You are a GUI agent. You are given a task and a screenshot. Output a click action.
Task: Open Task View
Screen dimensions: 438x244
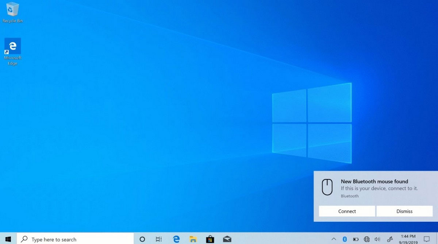point(158,239)
